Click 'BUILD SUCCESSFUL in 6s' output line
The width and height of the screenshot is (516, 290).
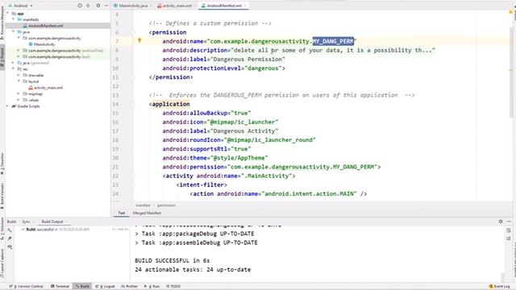(172, 260)
